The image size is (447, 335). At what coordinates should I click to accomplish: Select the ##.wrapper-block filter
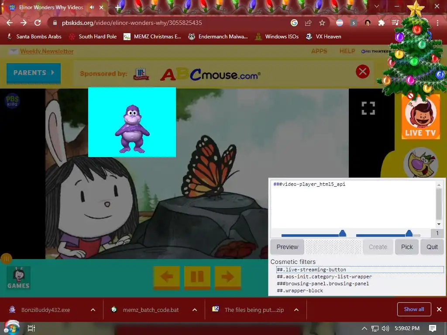360,291
